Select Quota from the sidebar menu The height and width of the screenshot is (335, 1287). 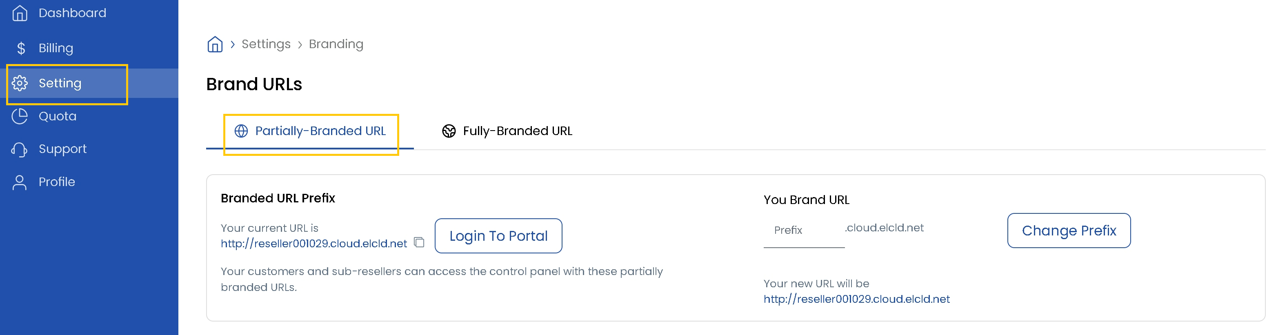click(57, 115)
